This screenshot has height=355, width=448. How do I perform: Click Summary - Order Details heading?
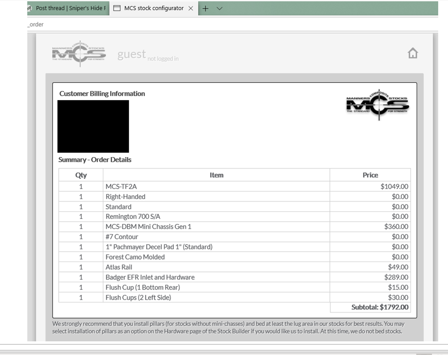click(95, 160)
